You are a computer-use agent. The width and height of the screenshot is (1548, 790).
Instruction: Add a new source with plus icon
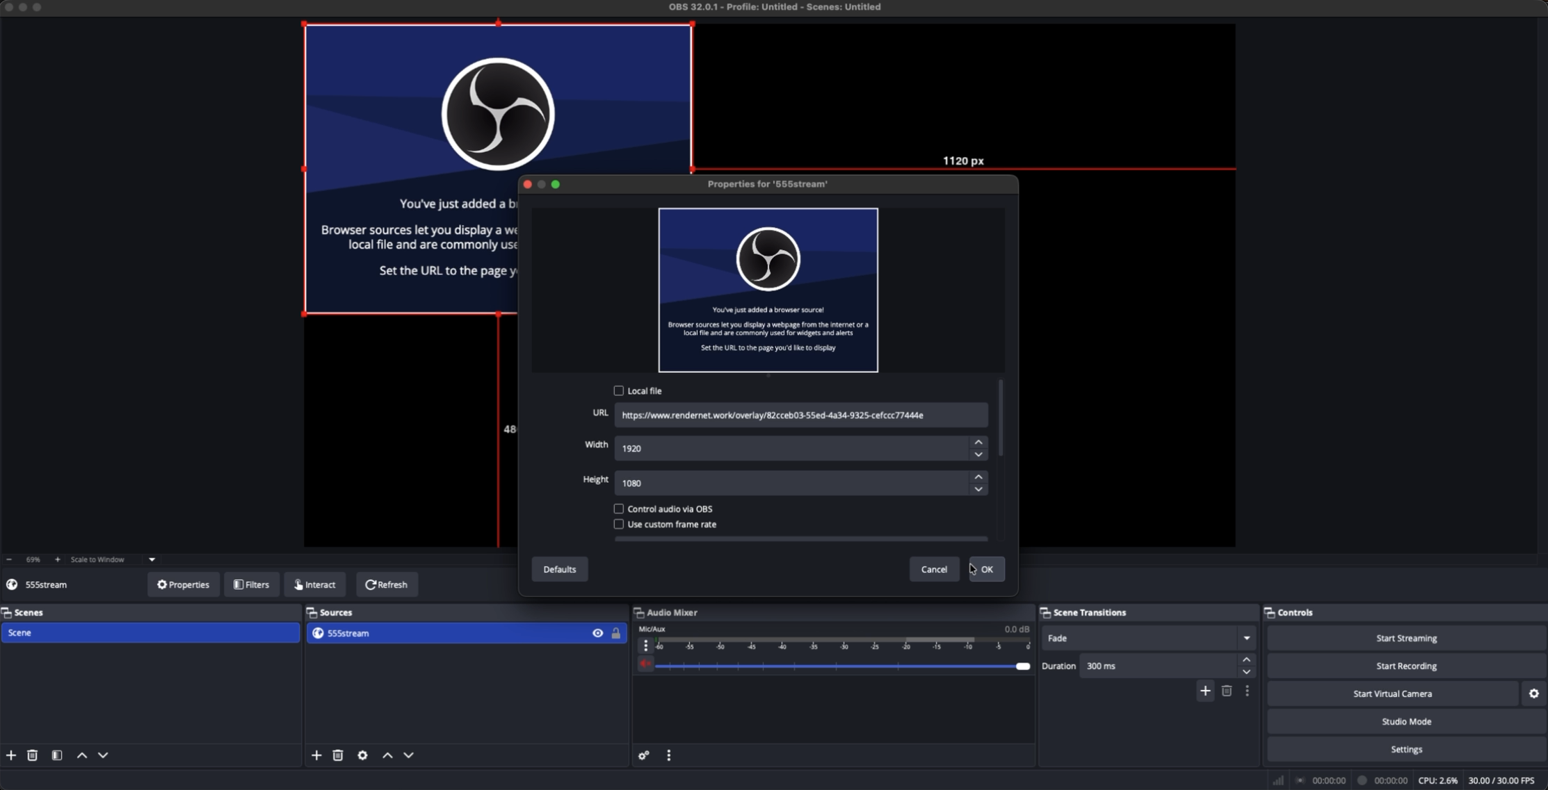click(x=316, y=755)
